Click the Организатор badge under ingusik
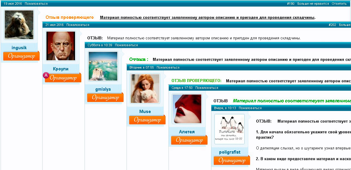 coord(21,56)
